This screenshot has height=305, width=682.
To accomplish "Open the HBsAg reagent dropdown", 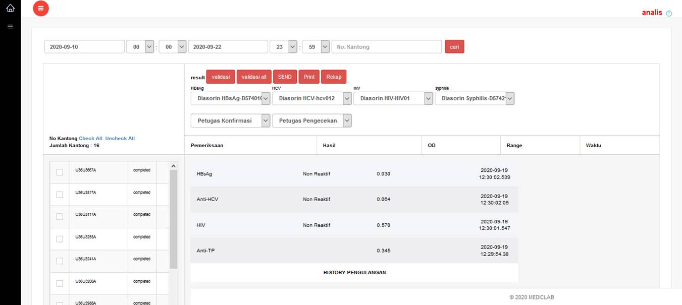I will (x=231, y=99).
